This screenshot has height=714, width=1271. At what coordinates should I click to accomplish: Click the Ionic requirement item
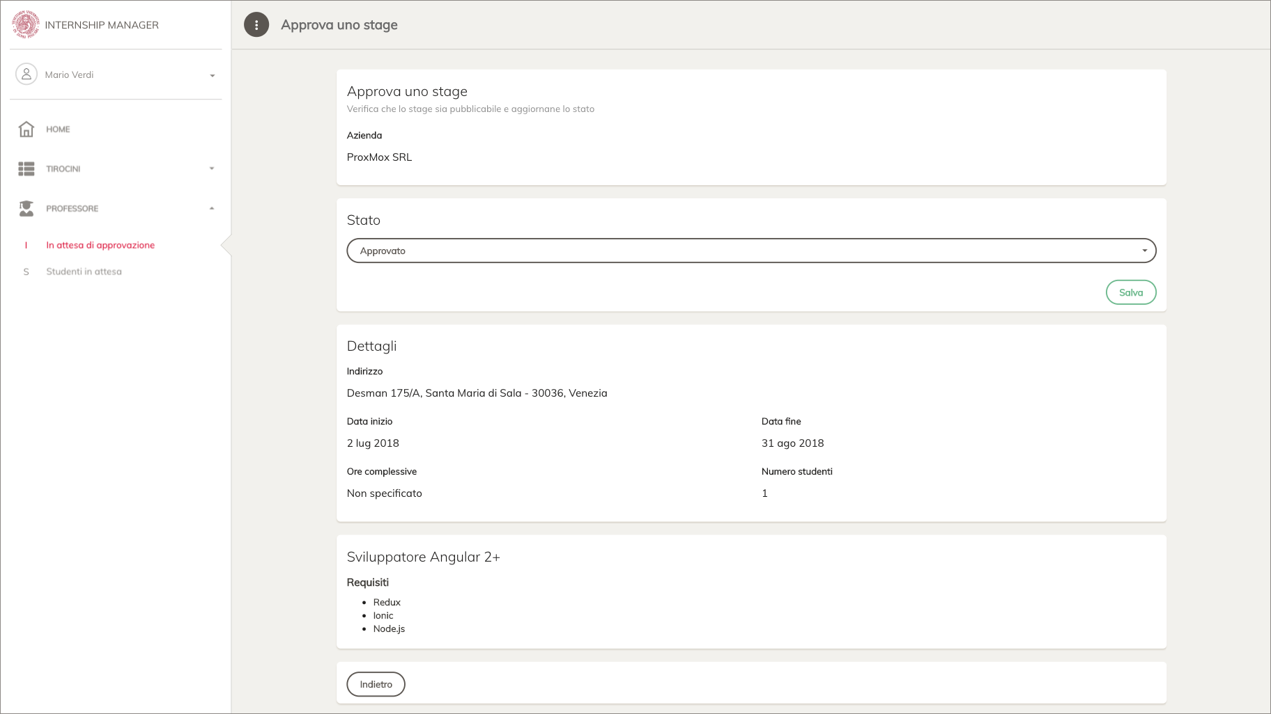pyautogui.click(x=383, y=616)
